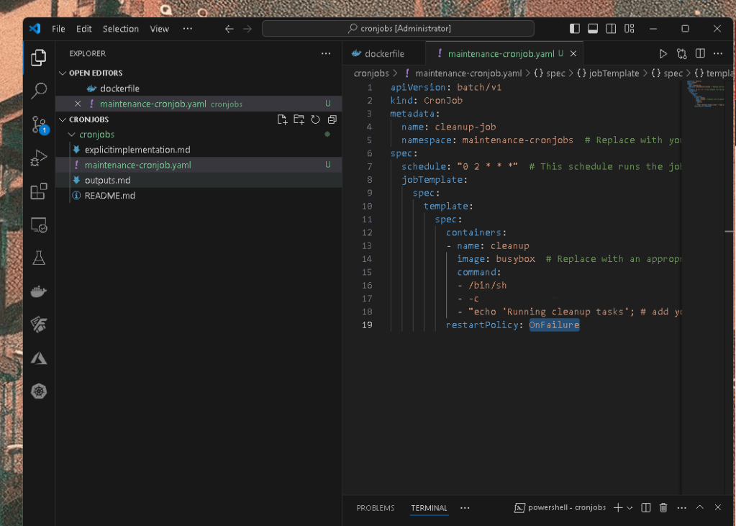Close the maintenance-cronjob.yaml editor tab

pyautogui.click(x=573, y=53)
